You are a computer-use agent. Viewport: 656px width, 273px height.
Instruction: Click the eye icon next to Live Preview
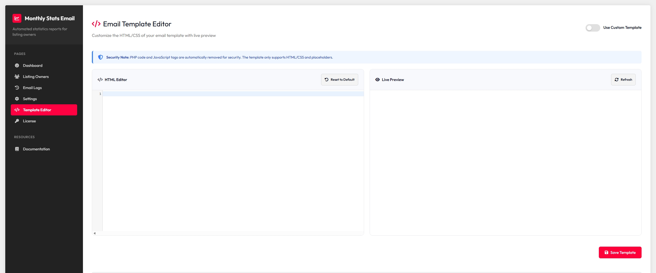tap(377, 80)
